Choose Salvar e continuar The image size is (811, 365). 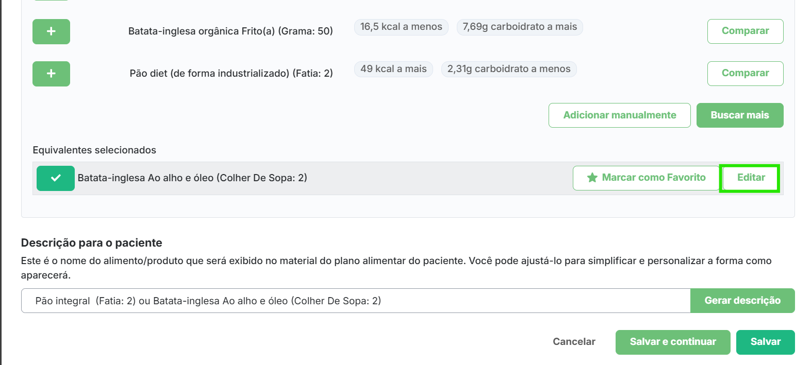[672, 342]
